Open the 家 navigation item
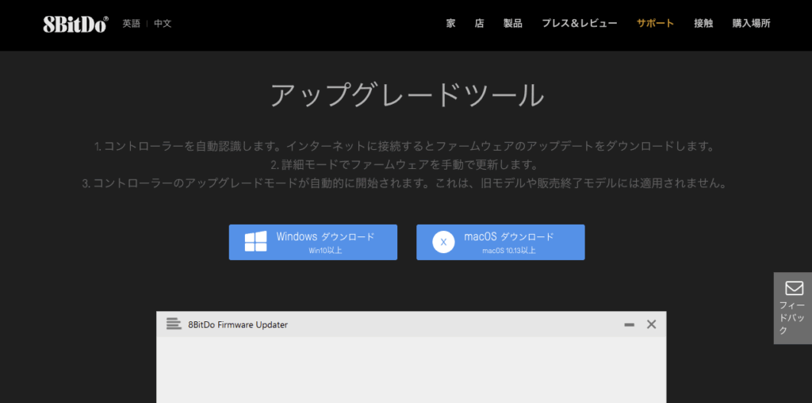The height and width of the screenshot is (403, 812). pos(450,24)
